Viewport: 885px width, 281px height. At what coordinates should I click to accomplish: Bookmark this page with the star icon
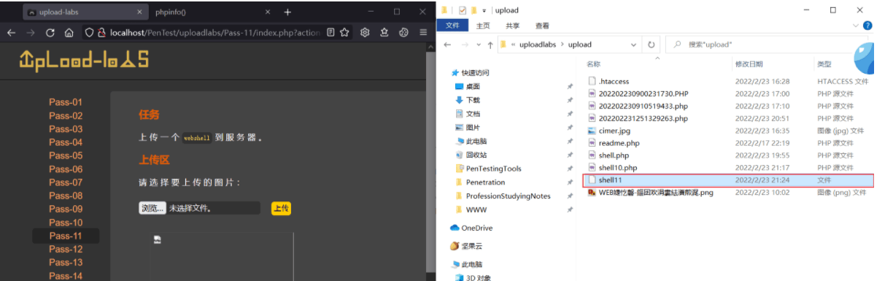(344, 33)
